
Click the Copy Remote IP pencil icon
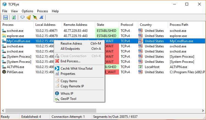pyautogui.click(x=57, y=86)
